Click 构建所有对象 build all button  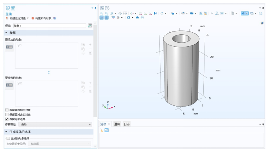coord(42,18)
